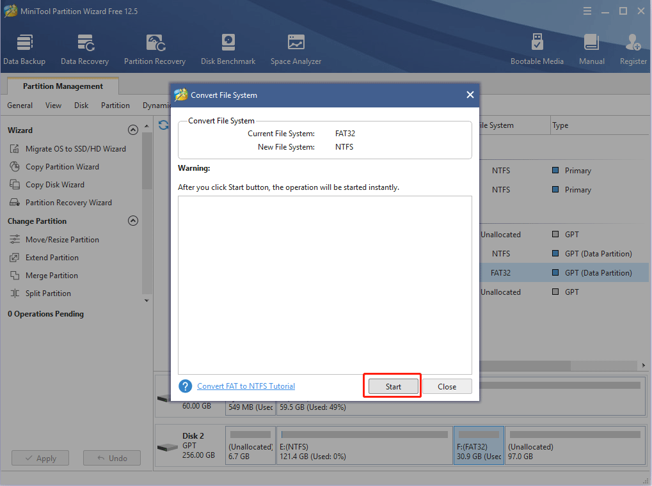652x486 pixels.
Task: Click the Migrate OS to SSD/HD Wizard label
Action: coord(76,149)
